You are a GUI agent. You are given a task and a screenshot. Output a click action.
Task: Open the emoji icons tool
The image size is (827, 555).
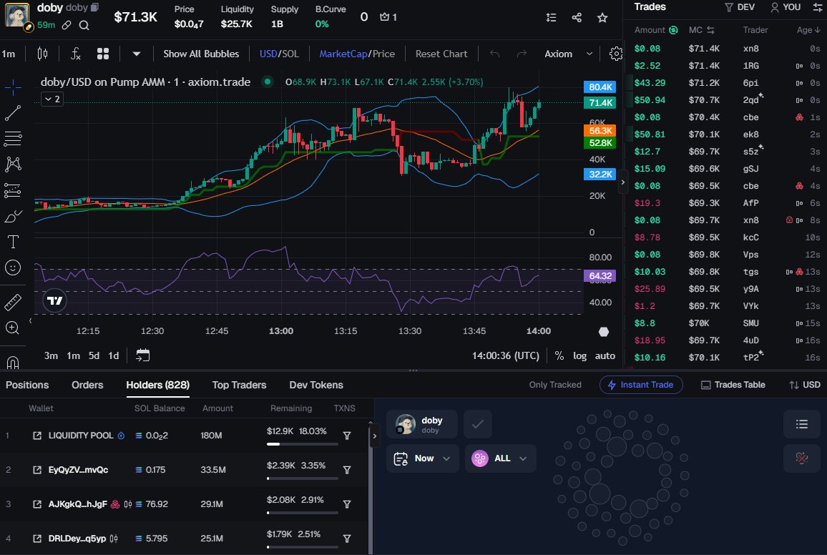[13, 267]
